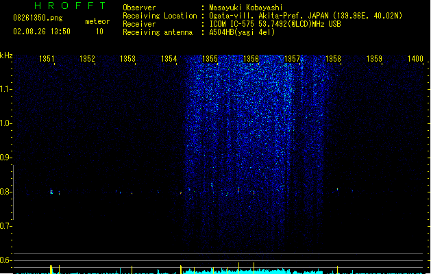Click the meteor count value 10

pyautogui.click(x=99, y=32)
